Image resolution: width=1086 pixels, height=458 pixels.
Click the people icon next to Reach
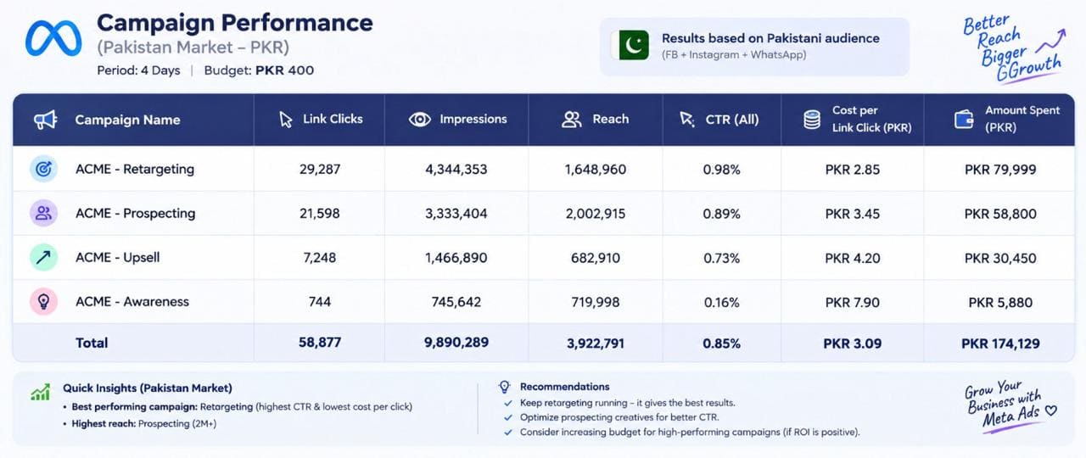572,120
